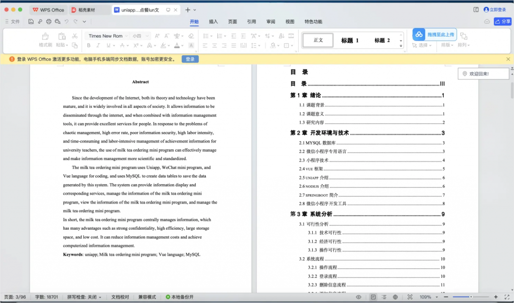The width and height of the screenshot is (514, 303).
Task: Click the save document icon
Action: click(x=31, y=22)
